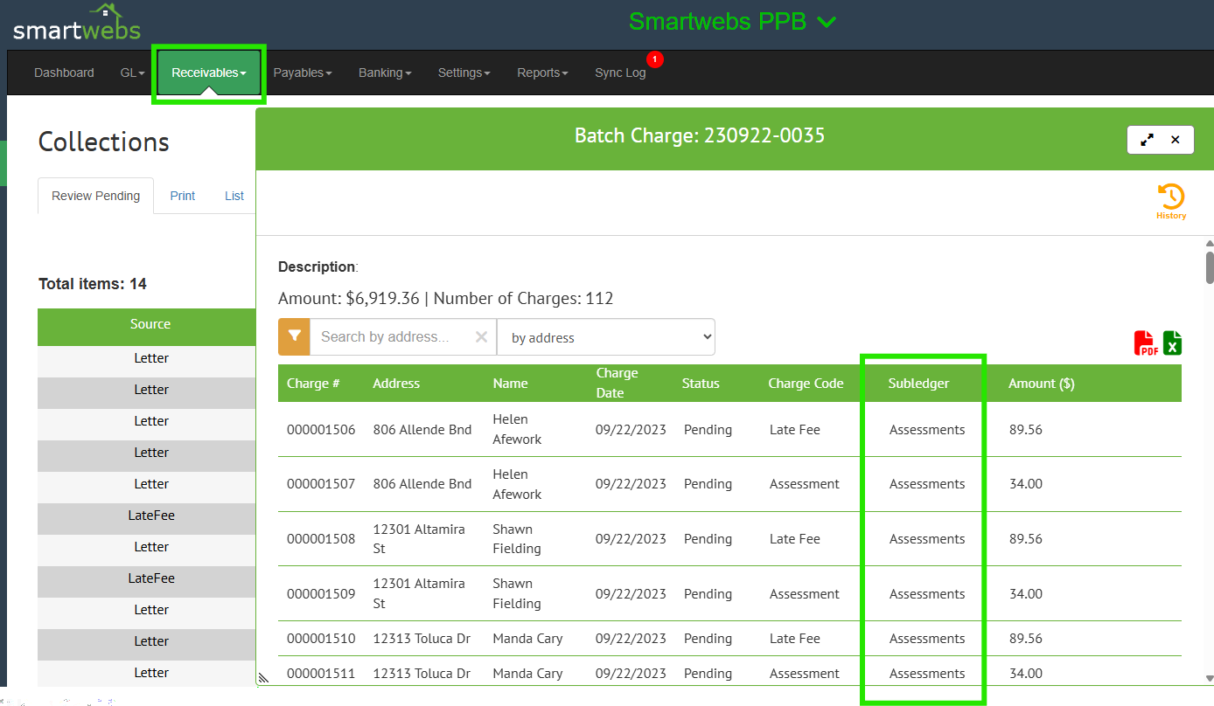Image resolution: width=1214 pixels, height=706 pixels.
Task: Open the Receivables menu
Action: pyautogui.click(x=208, y=73)
